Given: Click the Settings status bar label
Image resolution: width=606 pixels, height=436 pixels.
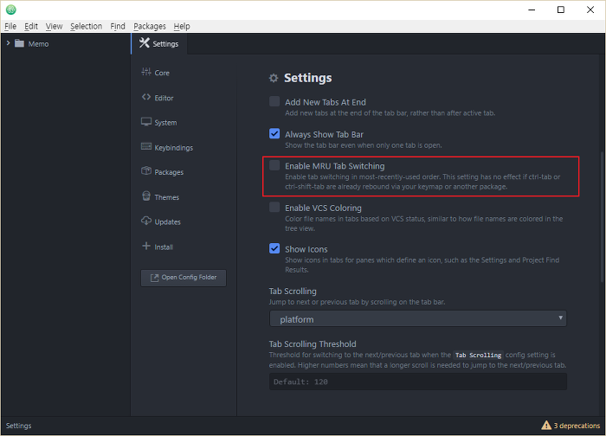Looking at the screenshot, I should [x=18, y=426].
